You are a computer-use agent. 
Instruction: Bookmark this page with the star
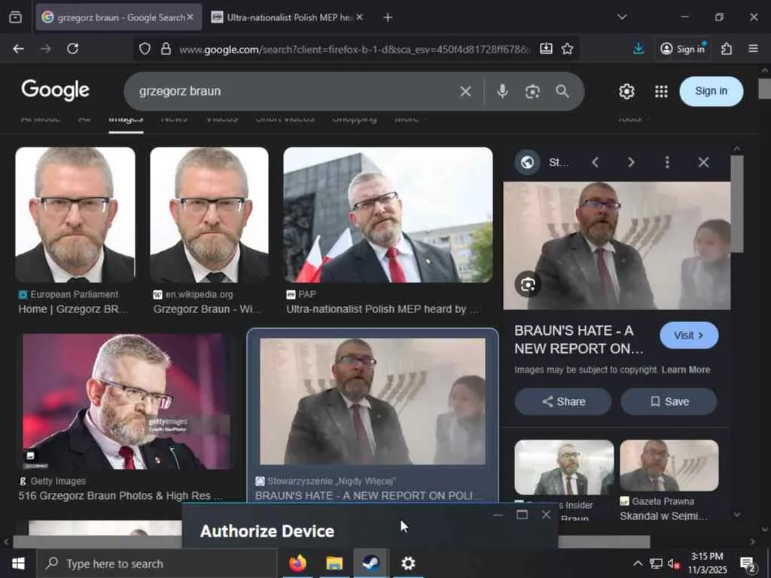568,49
